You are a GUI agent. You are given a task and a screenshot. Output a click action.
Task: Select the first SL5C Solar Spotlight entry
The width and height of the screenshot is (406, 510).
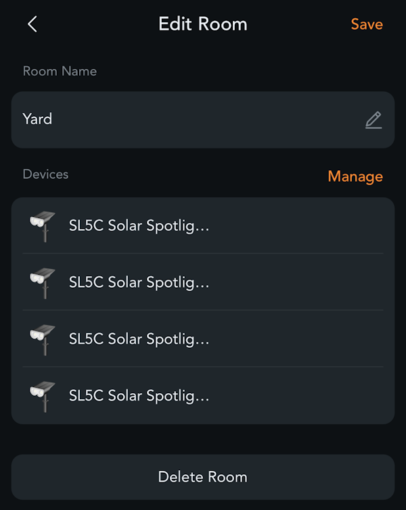pos(203,226)
